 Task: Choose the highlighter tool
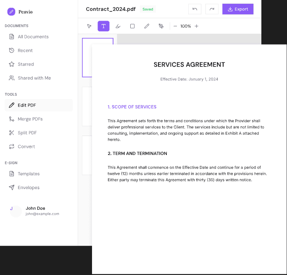[x=118, y=26]
